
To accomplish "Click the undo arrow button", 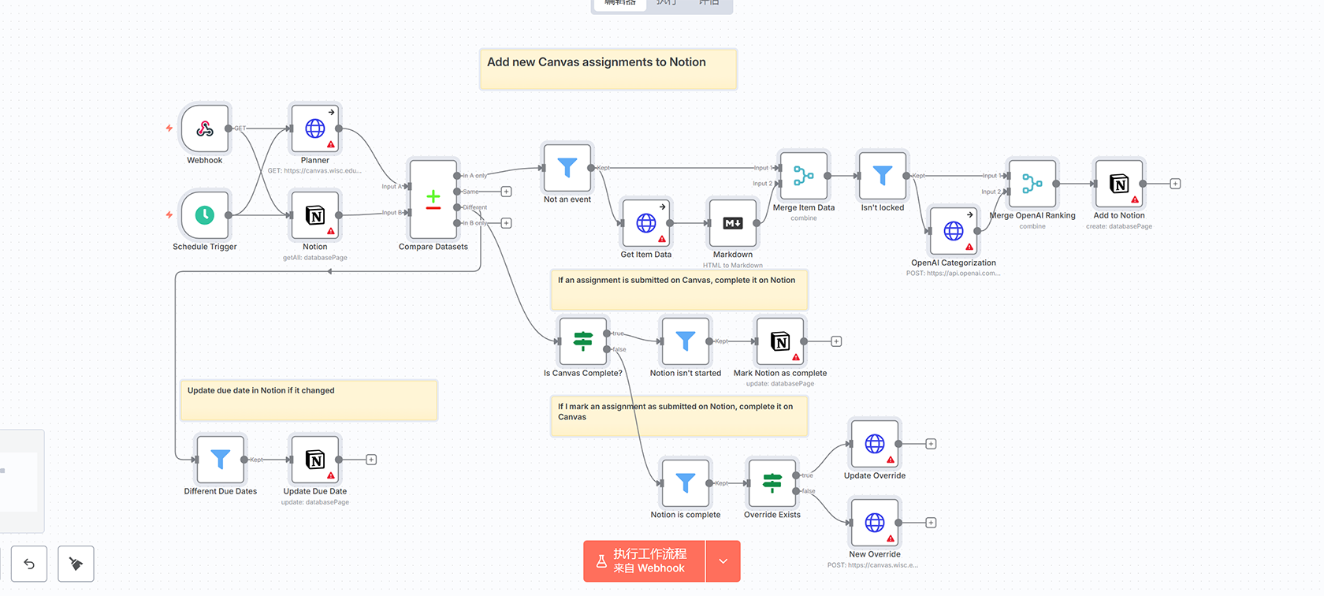I will coord(29,564).
